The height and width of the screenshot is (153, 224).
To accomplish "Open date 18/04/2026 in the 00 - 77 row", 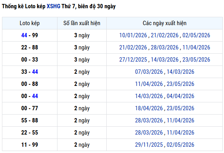I will 149,108.
